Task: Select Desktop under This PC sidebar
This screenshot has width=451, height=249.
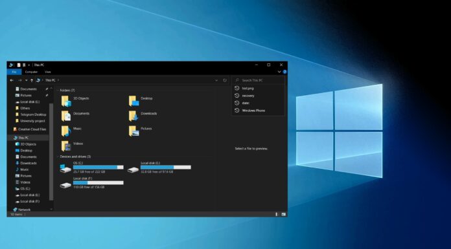Action: point(26,151)
